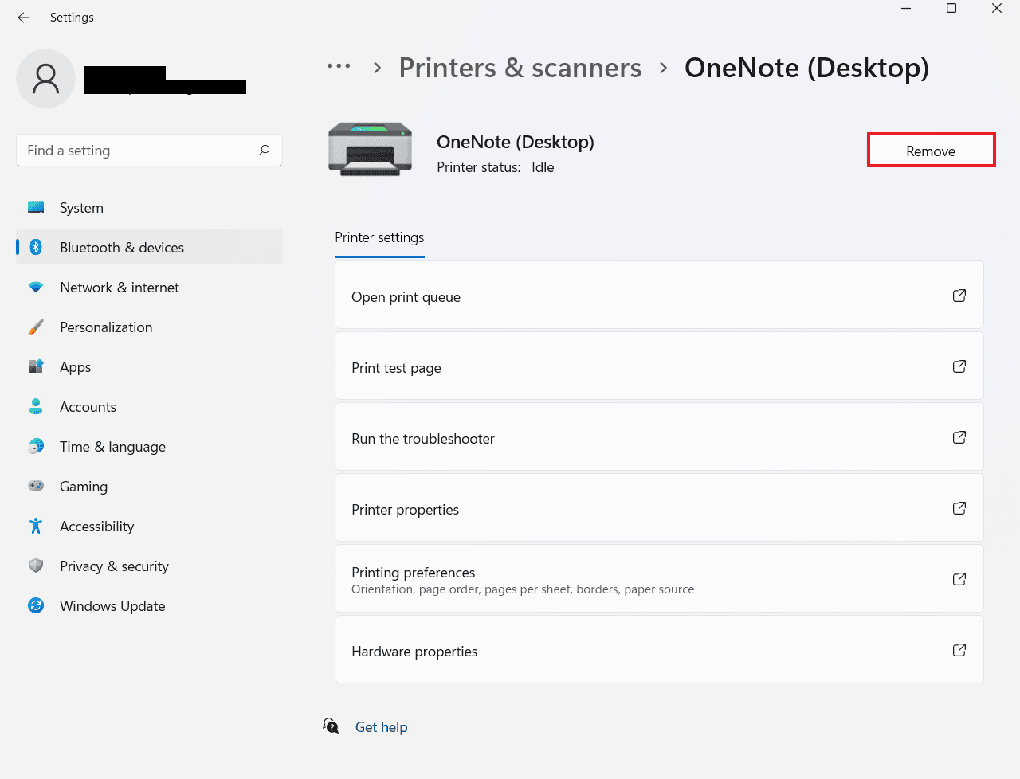Open Network & internet category

[149, 288]
